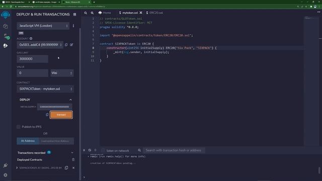Click line number 8 in the gutter

coord(93,48)
